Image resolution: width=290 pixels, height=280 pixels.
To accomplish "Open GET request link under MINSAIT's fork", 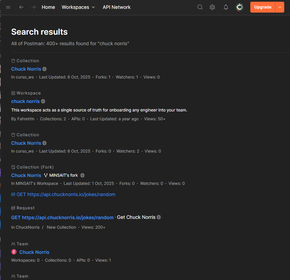I will point(66,194).
